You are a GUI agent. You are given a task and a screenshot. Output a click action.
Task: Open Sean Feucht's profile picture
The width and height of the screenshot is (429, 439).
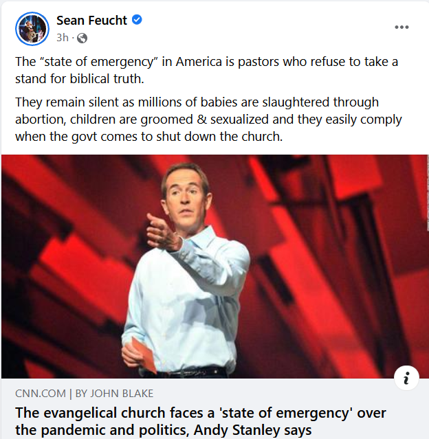tap(32, 29)
